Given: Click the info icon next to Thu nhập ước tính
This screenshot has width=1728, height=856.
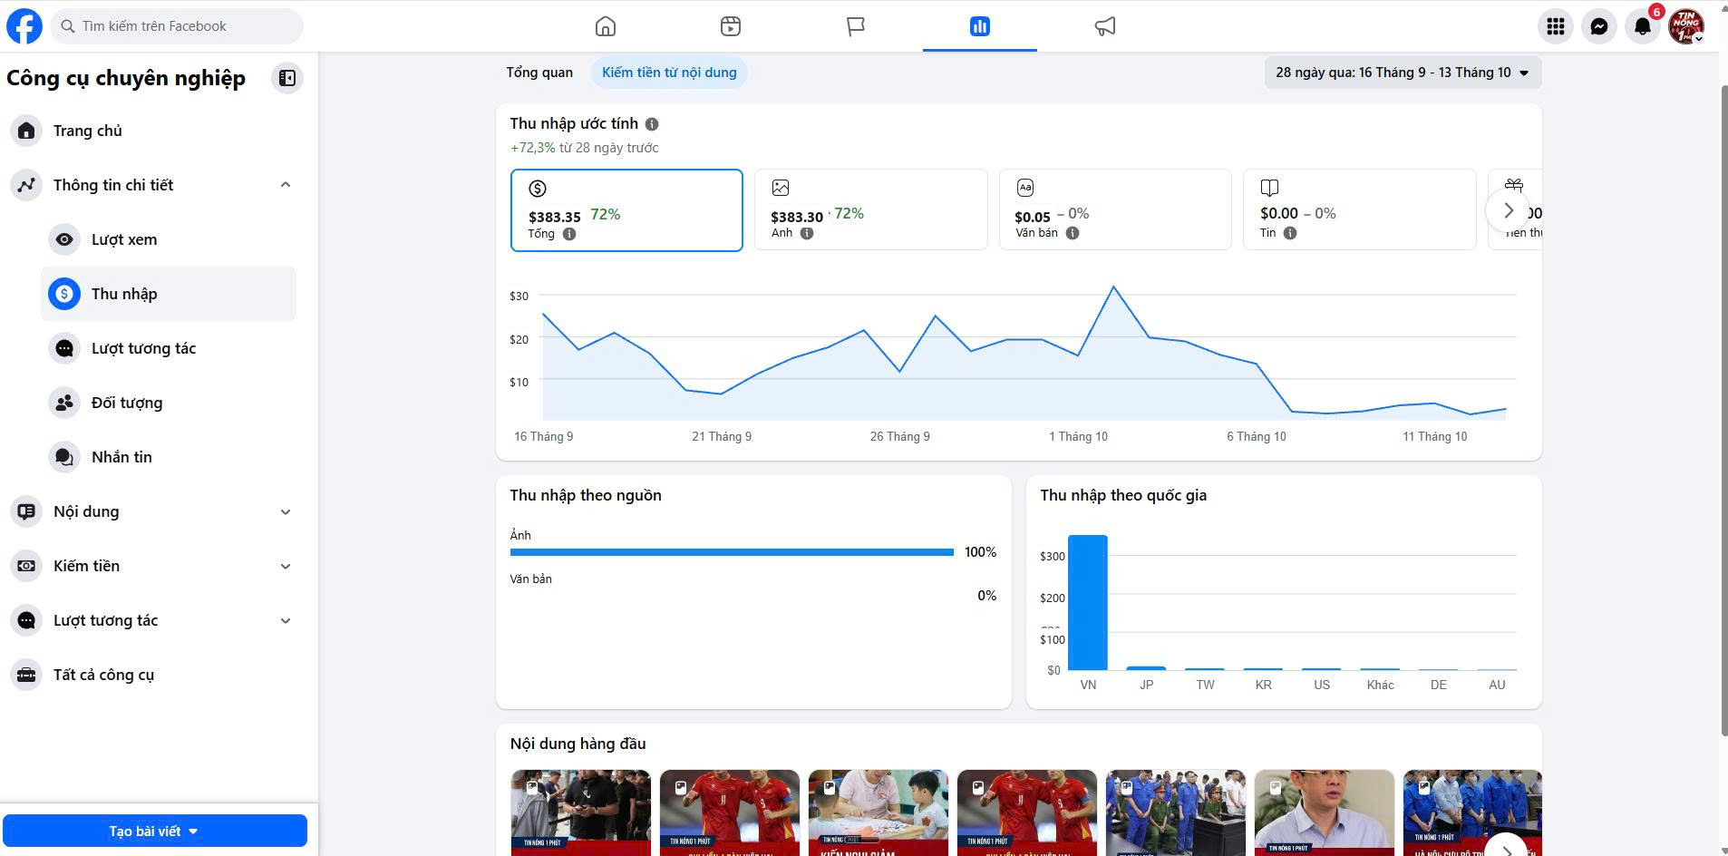Looking at the screenshot, I should pos(652,124).
